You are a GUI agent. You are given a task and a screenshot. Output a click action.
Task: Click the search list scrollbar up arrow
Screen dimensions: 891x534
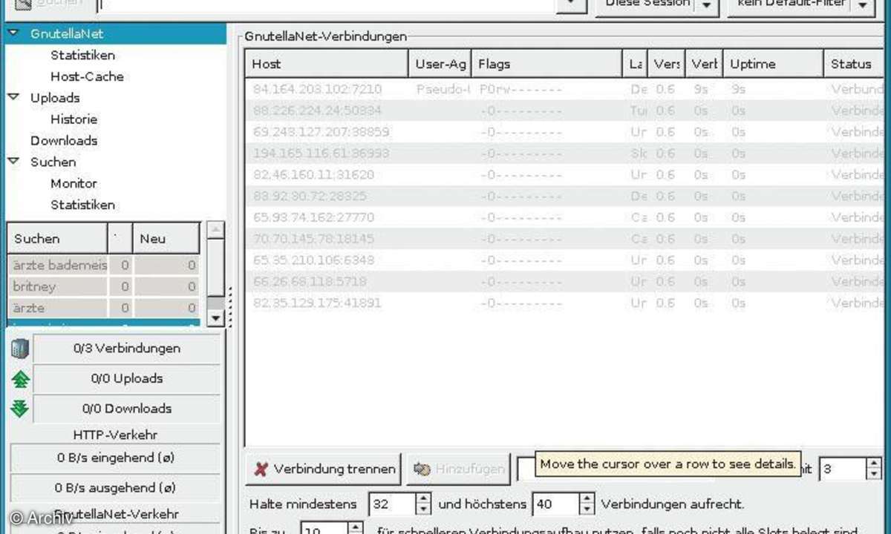pyautogui.click(x=215, y=230)
